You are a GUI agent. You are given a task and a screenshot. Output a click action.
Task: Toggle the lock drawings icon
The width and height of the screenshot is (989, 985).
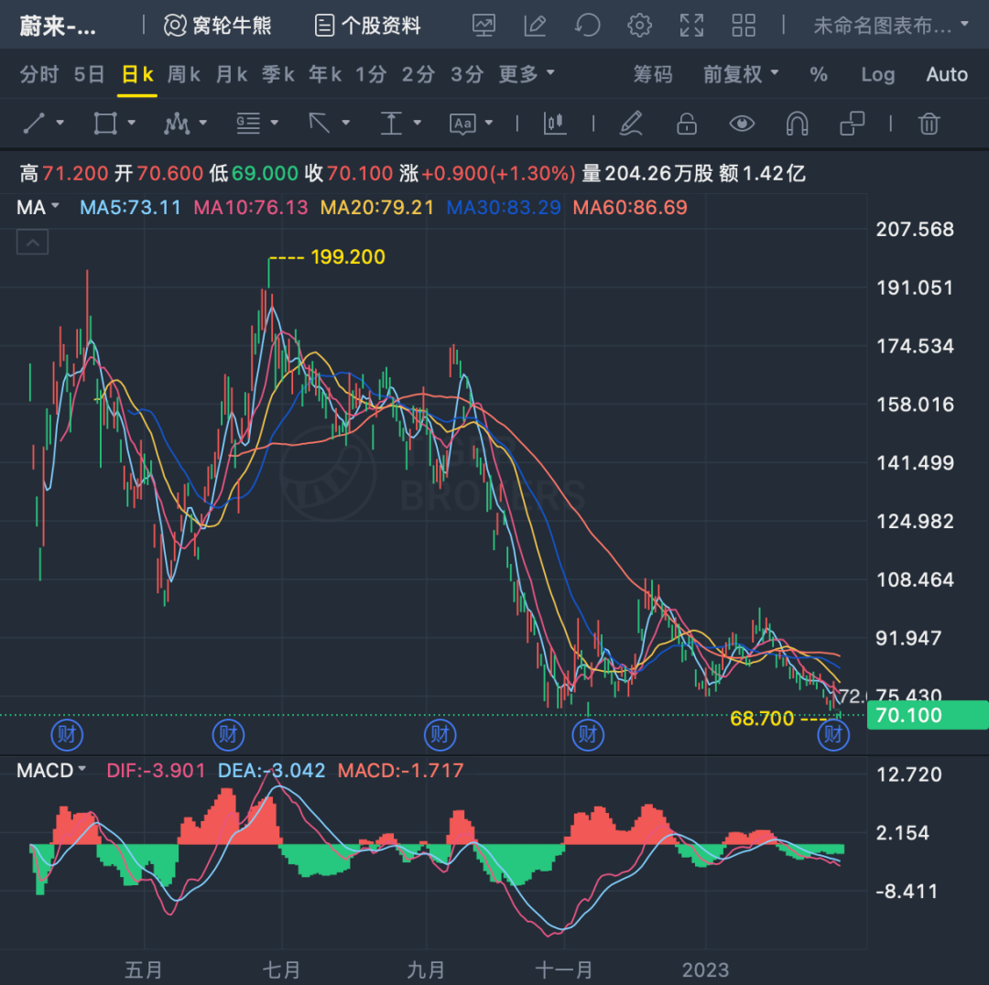tap(686, 123)
